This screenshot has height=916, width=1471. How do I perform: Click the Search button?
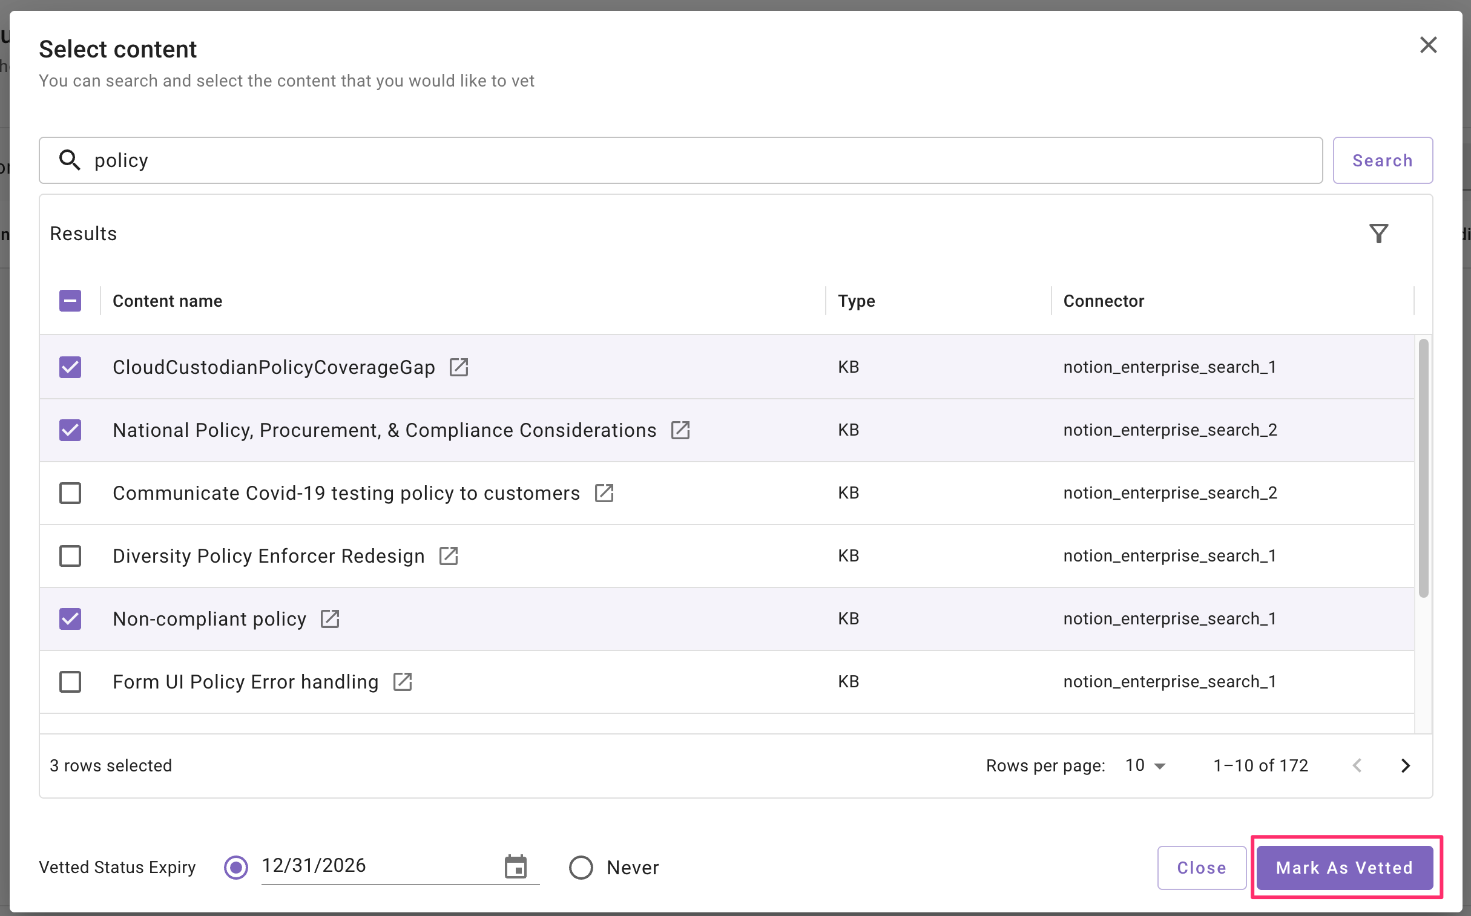1382,160
